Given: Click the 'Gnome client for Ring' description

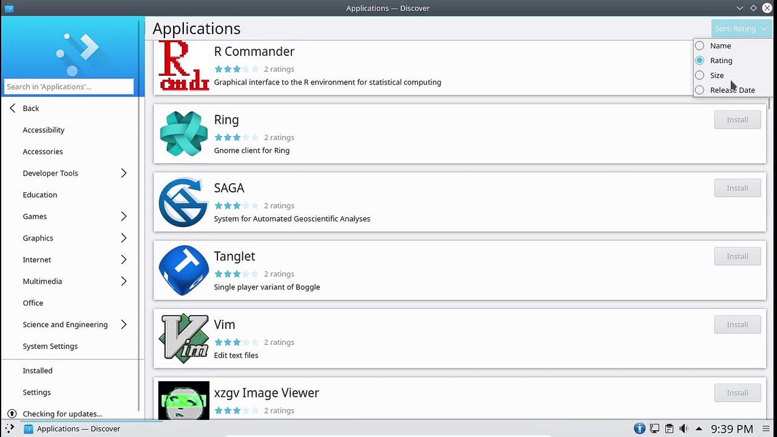Looking at the screenshot, I should [x=252, y=151].
